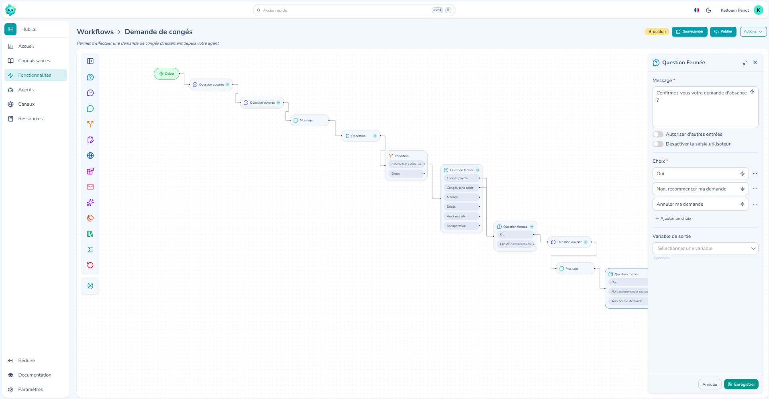Viewport: 769px width, 399px height.
Task: Open the Hubi.ai workspace selector
Action: [35, 29]
